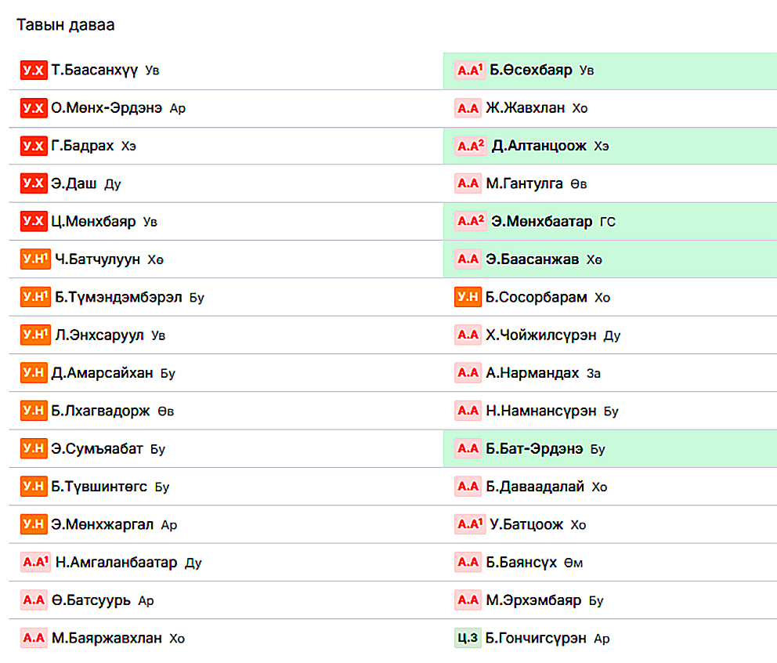The width and height of the screenshot is (777, 663).
Task: Click the А.А¹ badge beside Н.Амгаланбаатар
Action: pyautogui.click(x=36, y=562)
